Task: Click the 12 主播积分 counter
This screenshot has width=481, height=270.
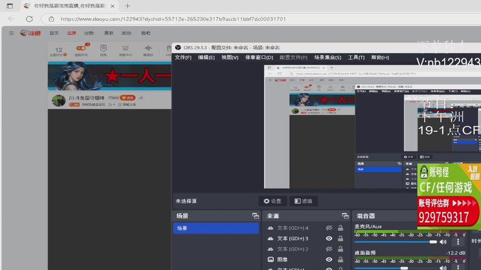Action: point(58,51)
